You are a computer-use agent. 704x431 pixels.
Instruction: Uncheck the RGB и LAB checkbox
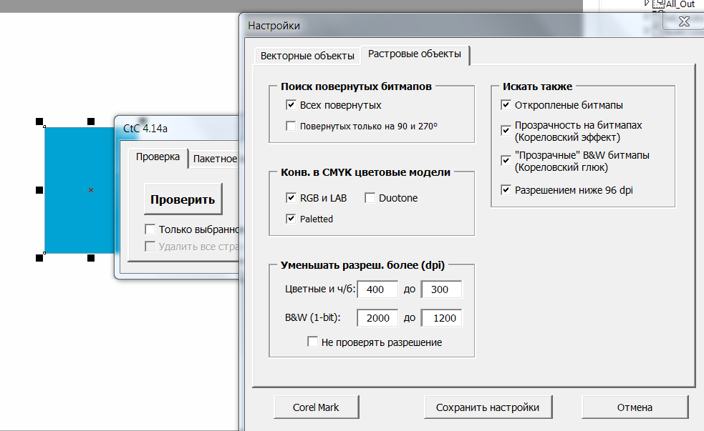coord(291,198)
